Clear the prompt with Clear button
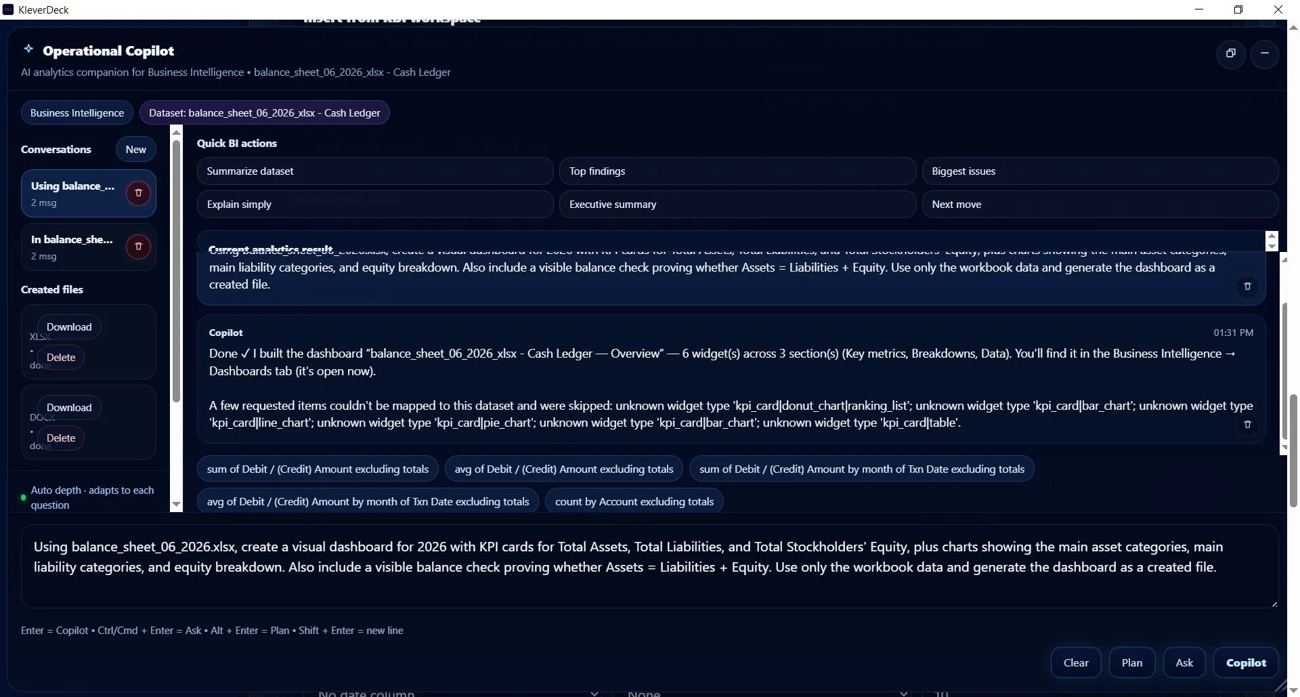1300x697 pixels. [x=1076, y=663]
